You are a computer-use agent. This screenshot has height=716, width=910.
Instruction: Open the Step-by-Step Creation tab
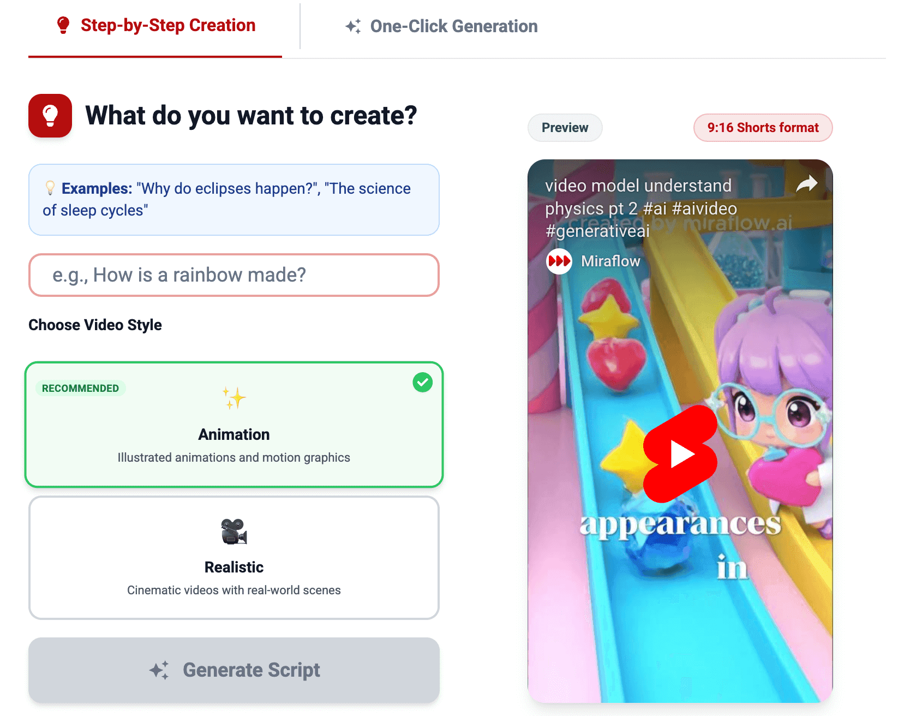(155, 26)
